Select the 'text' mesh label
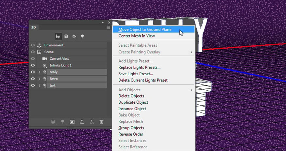 pyautogui.click(x=53, y=85)
